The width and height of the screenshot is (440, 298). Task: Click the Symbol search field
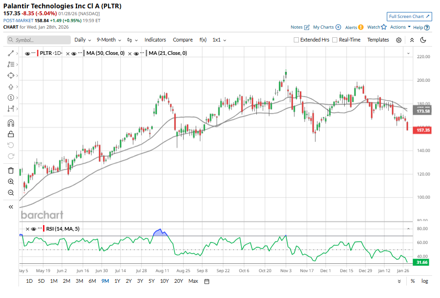38,40
